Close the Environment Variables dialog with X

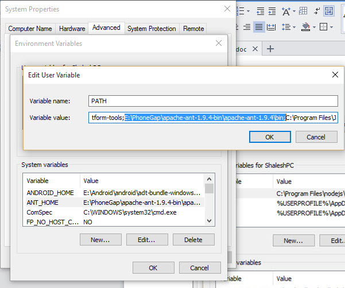point(219,43)
